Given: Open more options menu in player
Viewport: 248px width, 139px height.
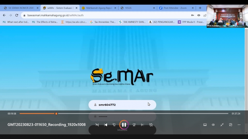Looking at the screenshot, I should 239,125.
